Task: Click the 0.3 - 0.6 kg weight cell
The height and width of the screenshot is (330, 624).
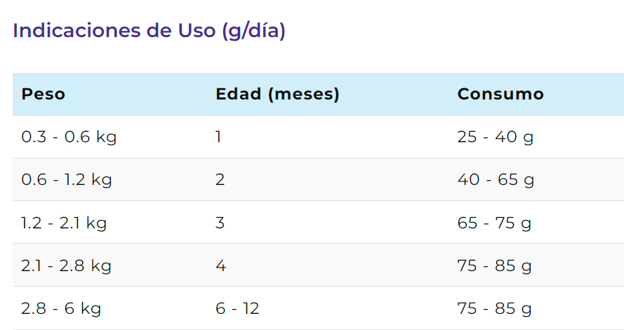Action: (69, 137)
